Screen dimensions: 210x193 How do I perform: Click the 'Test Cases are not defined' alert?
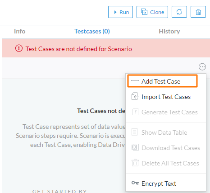point(106,48)
